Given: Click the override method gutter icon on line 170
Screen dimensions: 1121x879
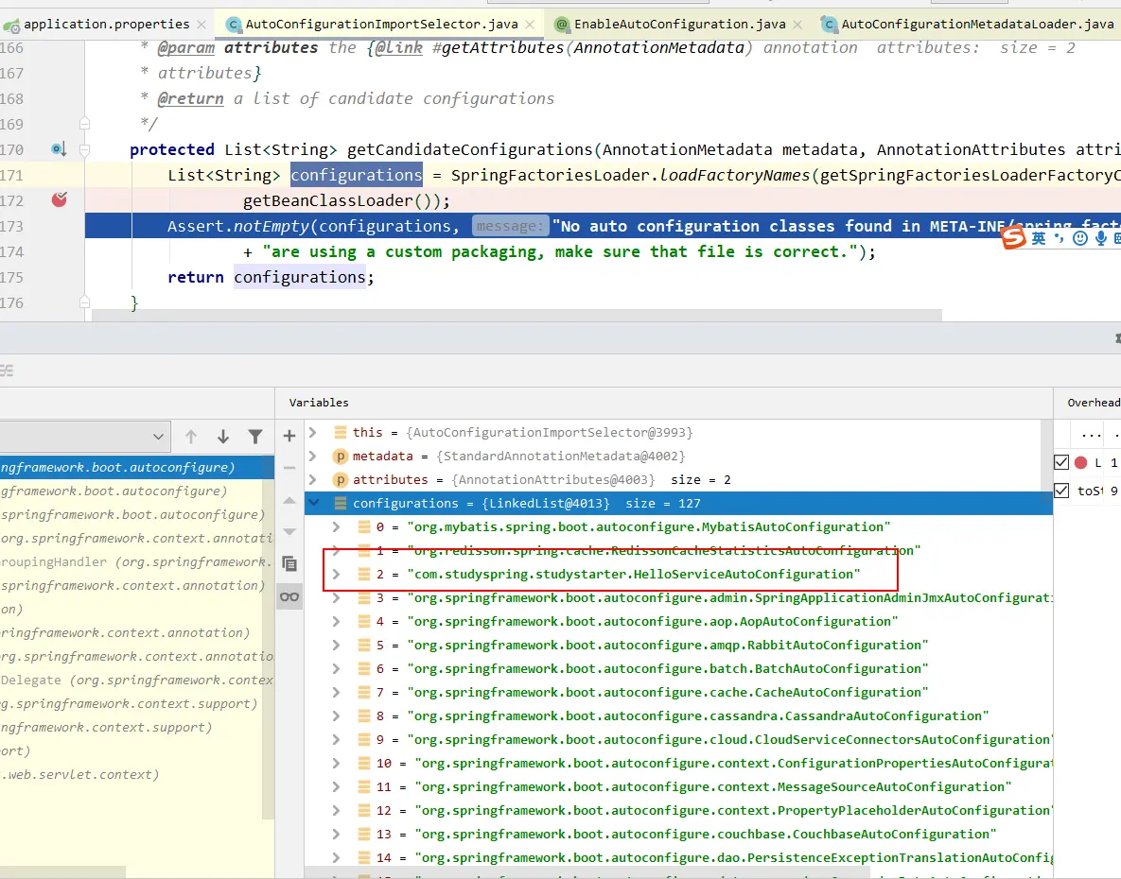Looking at the screenshot, I should [x=59, y=149].
